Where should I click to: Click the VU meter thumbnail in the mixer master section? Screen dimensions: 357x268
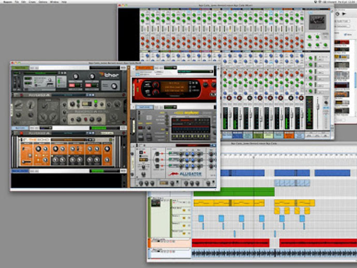(x=317, y=22)
